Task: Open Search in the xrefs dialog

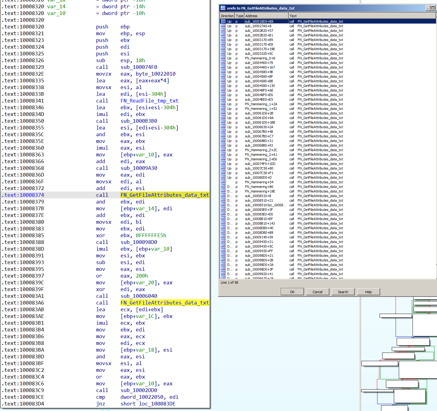Action: (x=343, y=292)
